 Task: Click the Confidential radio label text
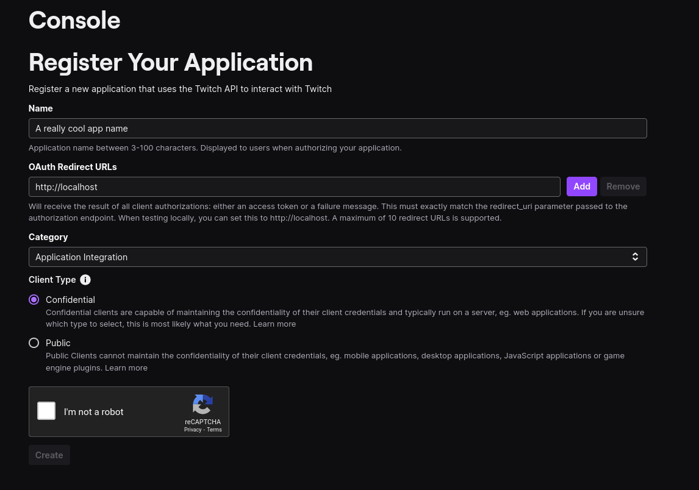coord(70,300)
